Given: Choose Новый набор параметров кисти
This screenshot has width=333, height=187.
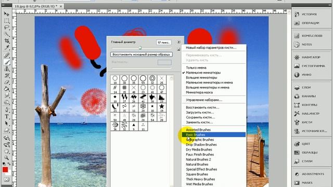Looking at the screenshot, I should tap(214, 48).
